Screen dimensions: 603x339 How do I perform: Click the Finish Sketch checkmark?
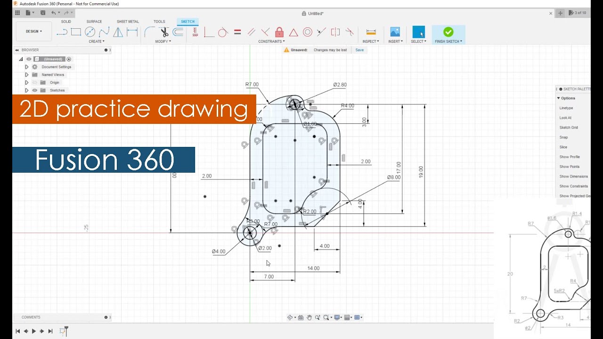click(448, 32)
